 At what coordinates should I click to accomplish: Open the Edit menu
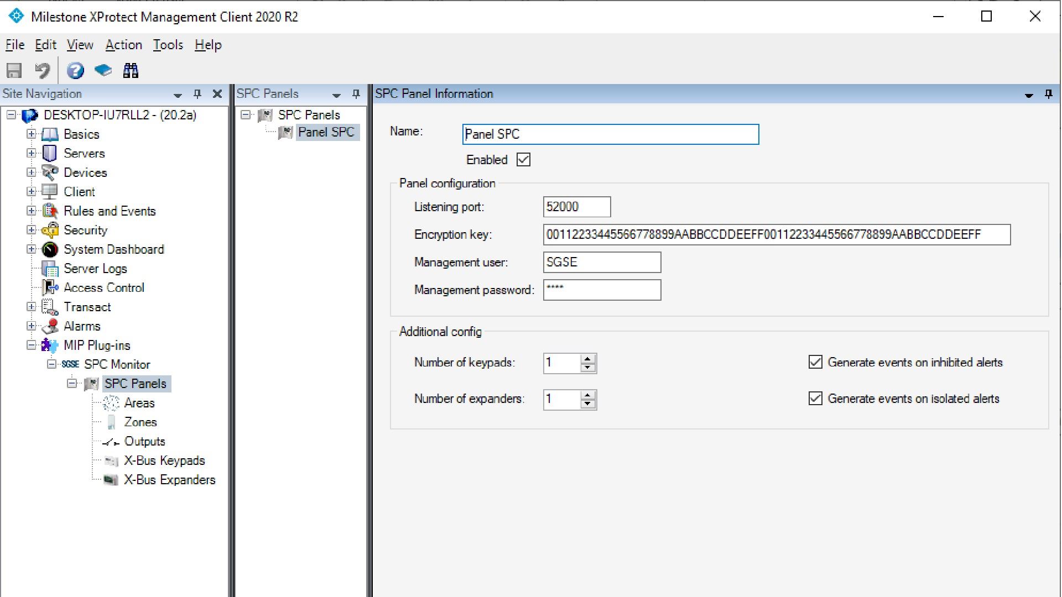coord(45,45)
